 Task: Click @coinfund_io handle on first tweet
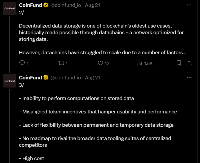click(x=66, y=6)
